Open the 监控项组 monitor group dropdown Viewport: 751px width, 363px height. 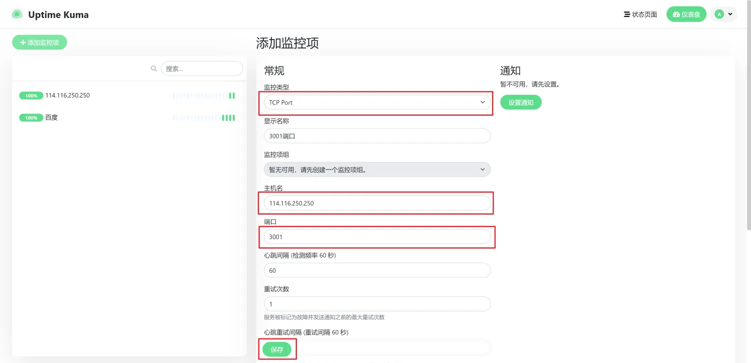pos(377,169)
